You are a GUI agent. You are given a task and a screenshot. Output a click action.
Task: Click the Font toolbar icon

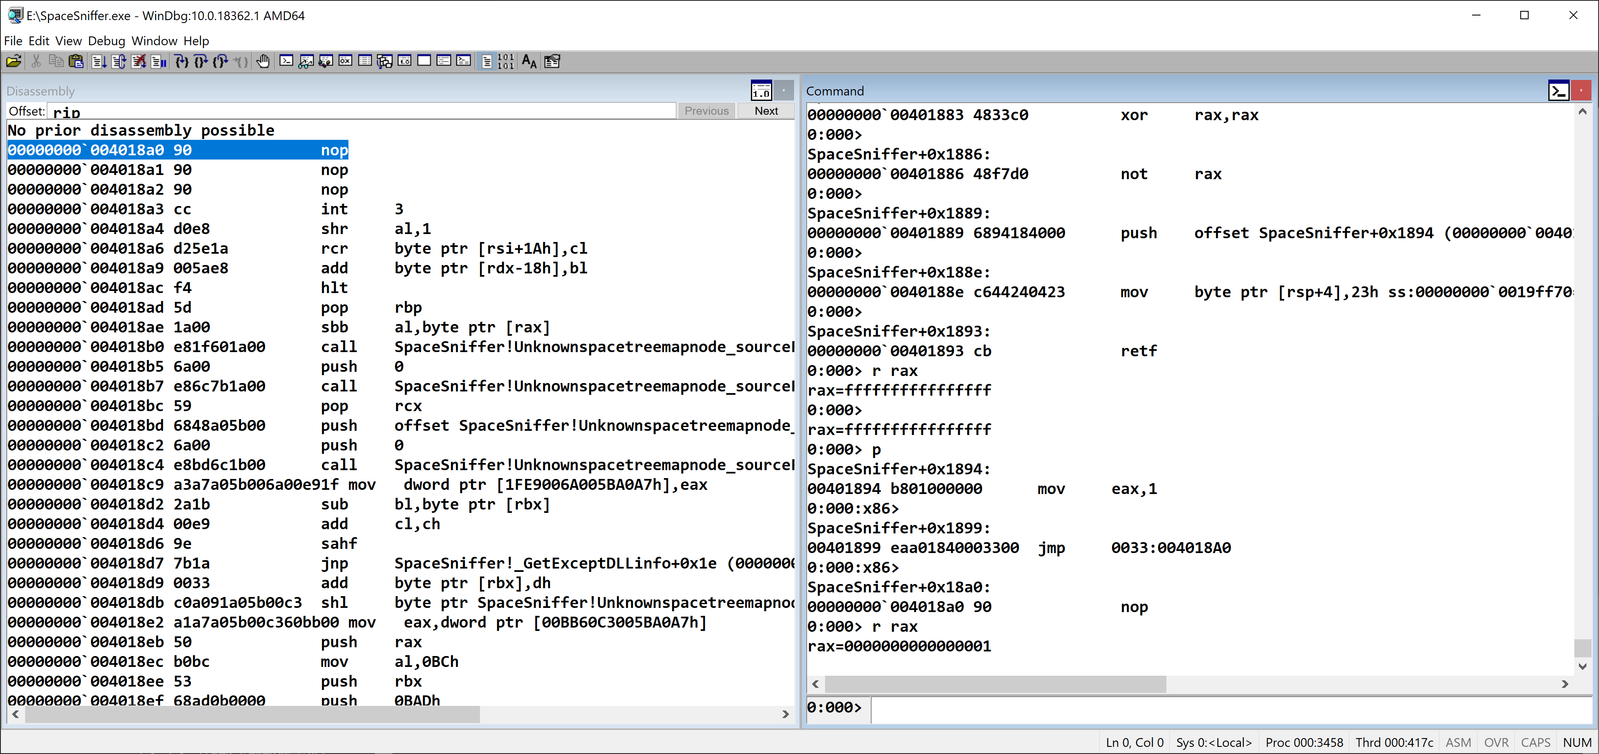529,61
